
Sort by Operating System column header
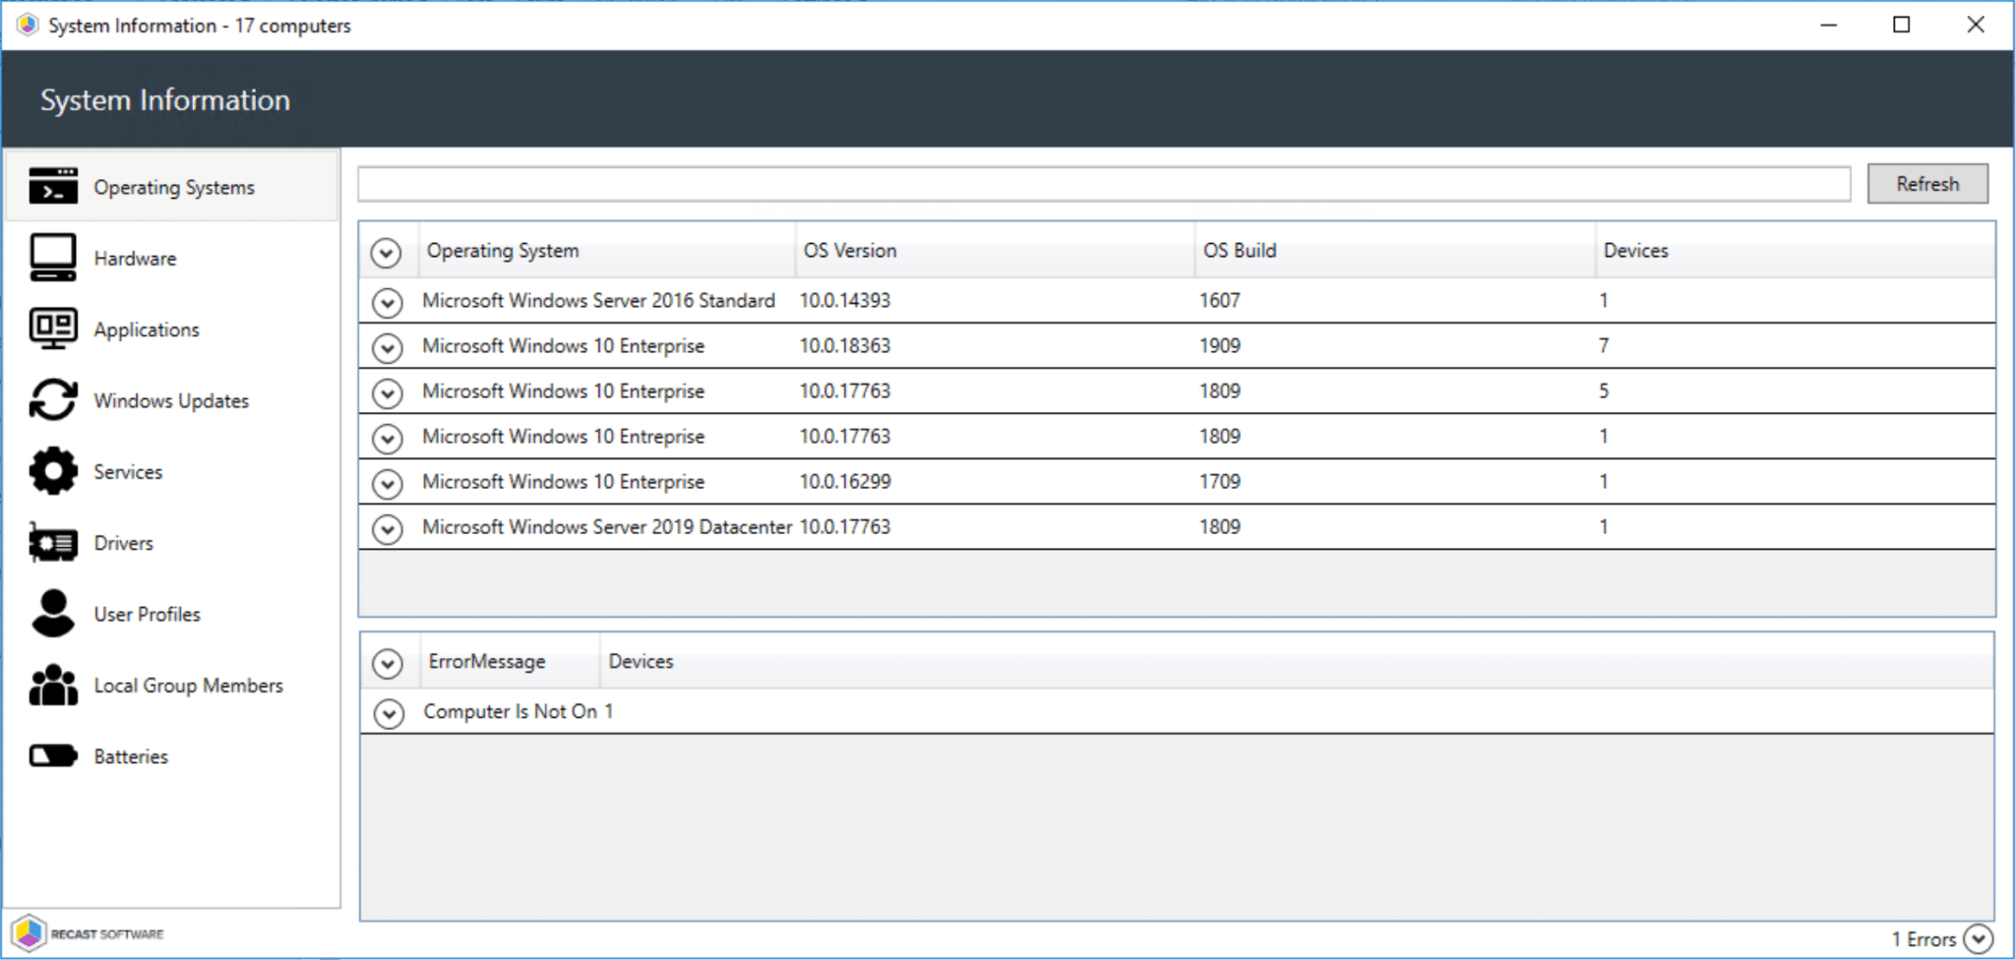click(607, 251)
